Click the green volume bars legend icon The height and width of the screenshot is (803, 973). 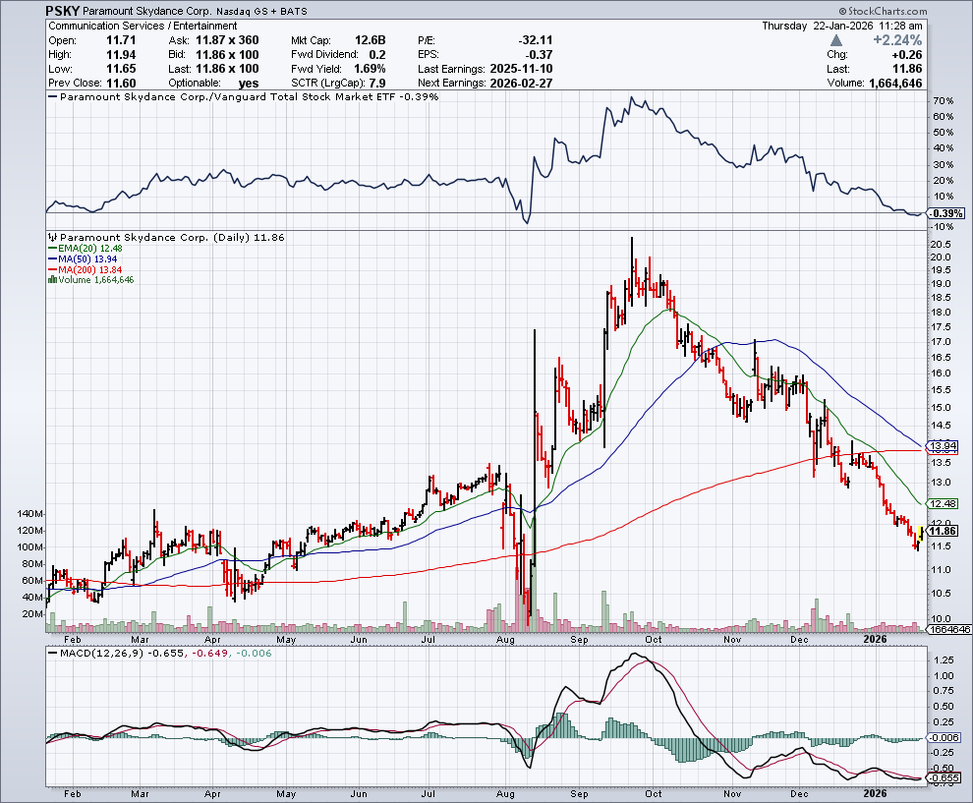(52, 280)
